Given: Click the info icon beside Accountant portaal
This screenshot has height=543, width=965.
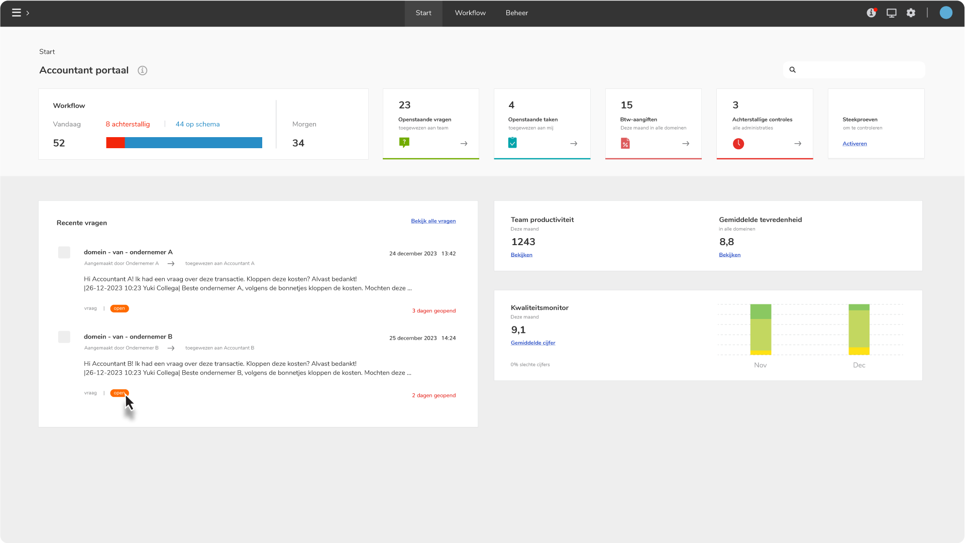Looking at the screenshot, I should click(x=143, y=70).
